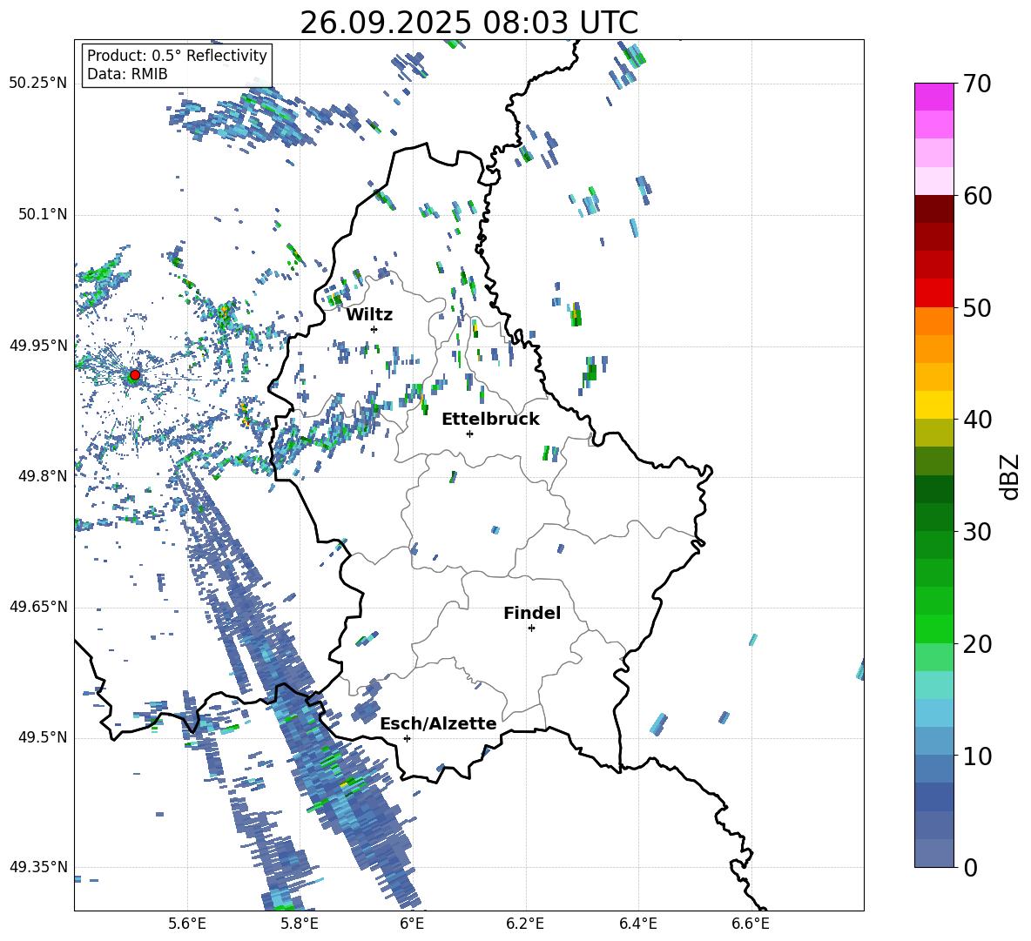Click the 'Findel' city label

pos(532,614)
